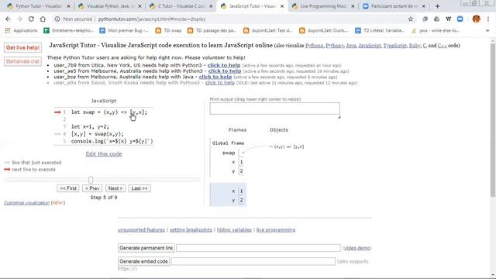This screenshot has height=279, width=496.
Task: Jump to first step with << First
Action: coord(68,188)
